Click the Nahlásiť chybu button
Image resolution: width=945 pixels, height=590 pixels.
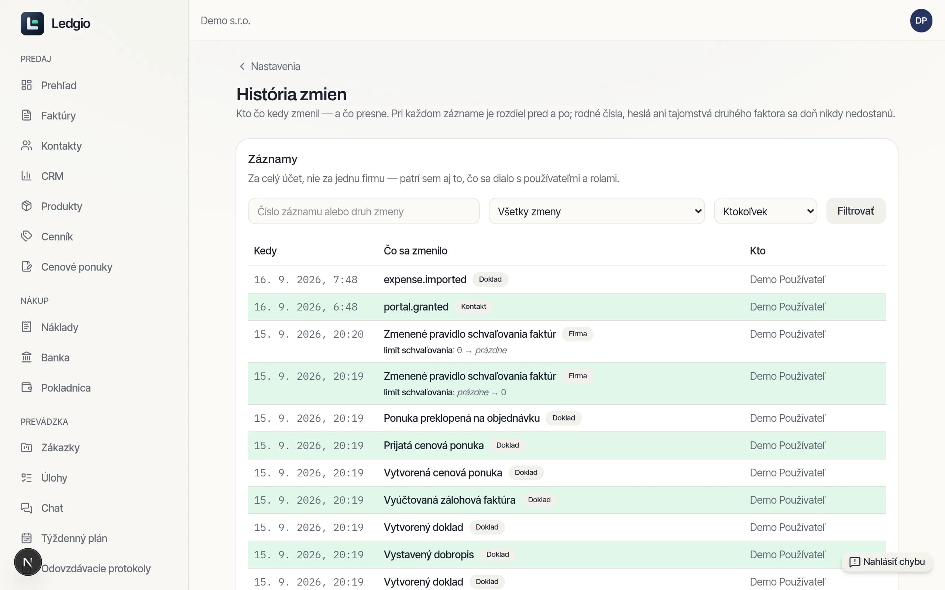[887, 562]
